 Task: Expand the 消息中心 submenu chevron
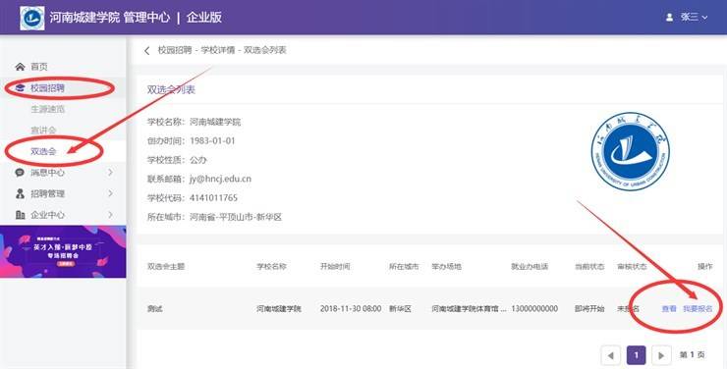click(x=110, y=172)
